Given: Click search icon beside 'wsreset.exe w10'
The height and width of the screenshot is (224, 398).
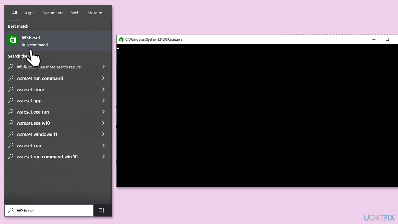Looking at the screenshot, I should coord(11,123).
